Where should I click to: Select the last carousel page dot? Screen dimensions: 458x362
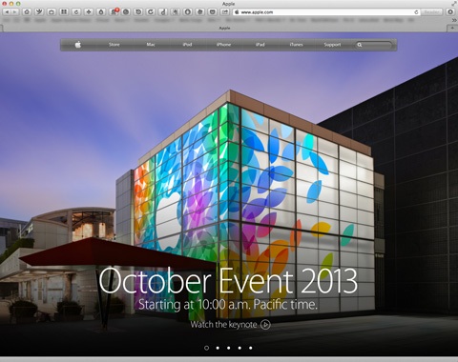(251, 348)
